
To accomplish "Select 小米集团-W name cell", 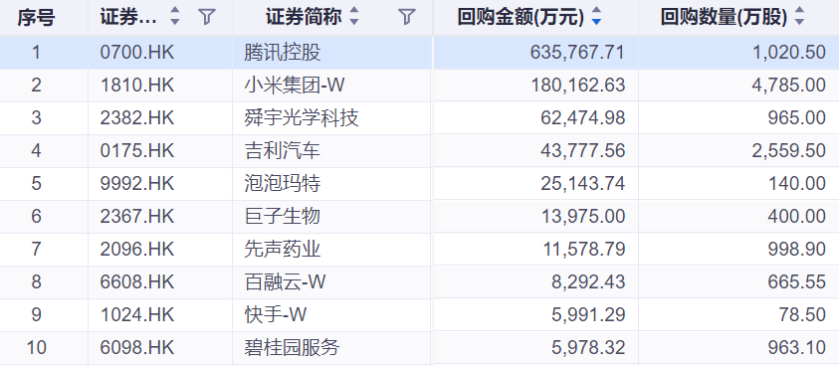I will (x=295, y=86).
